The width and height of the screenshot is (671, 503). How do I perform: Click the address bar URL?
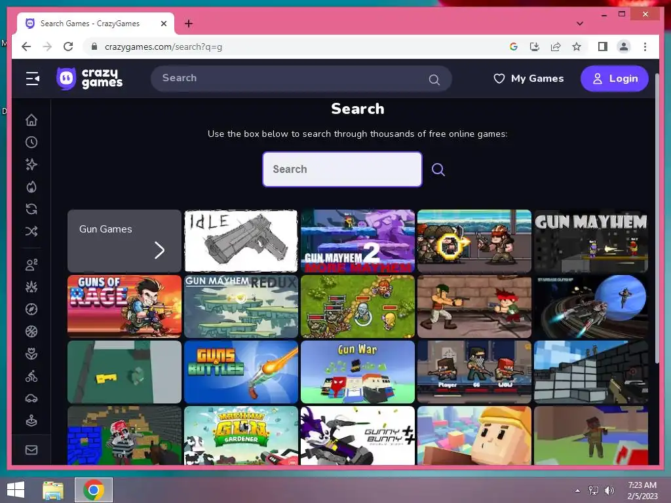163,47
